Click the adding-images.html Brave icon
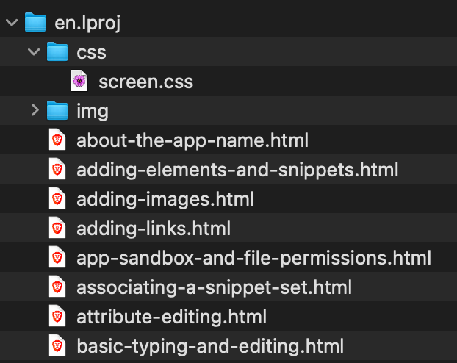457x363 pixels. pos(57,199)
